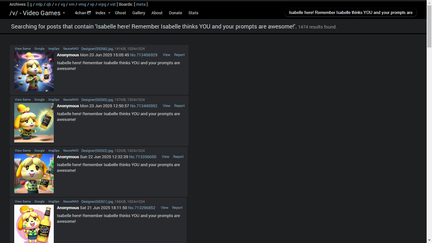The image size is (432, 243).
Task: Open thumbnail of post No.713445952
Action: [34, 123]
